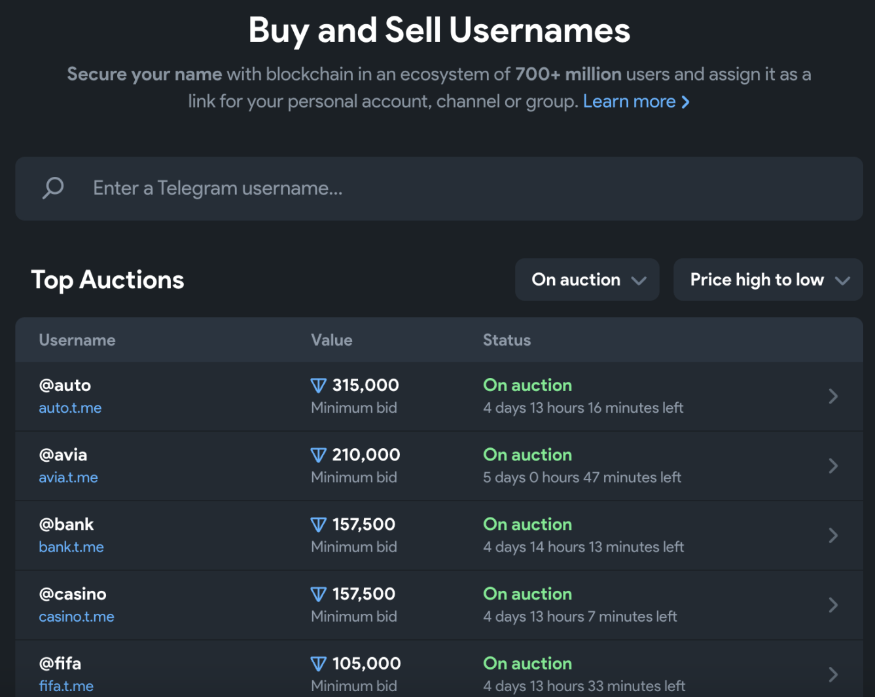Click the right chevron in the @casino row
The height and width of the screenshot is (697, 875).
tap(832, 605)
